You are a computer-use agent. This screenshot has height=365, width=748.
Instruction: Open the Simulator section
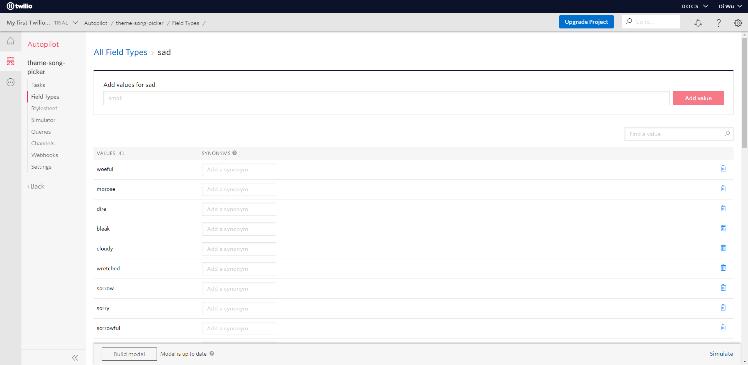(43, 120)
